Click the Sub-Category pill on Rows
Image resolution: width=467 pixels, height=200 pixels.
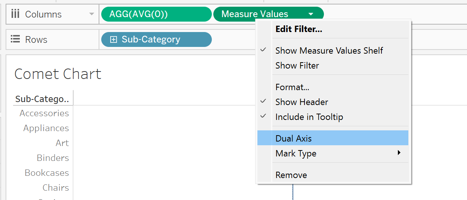click(156, 39)
